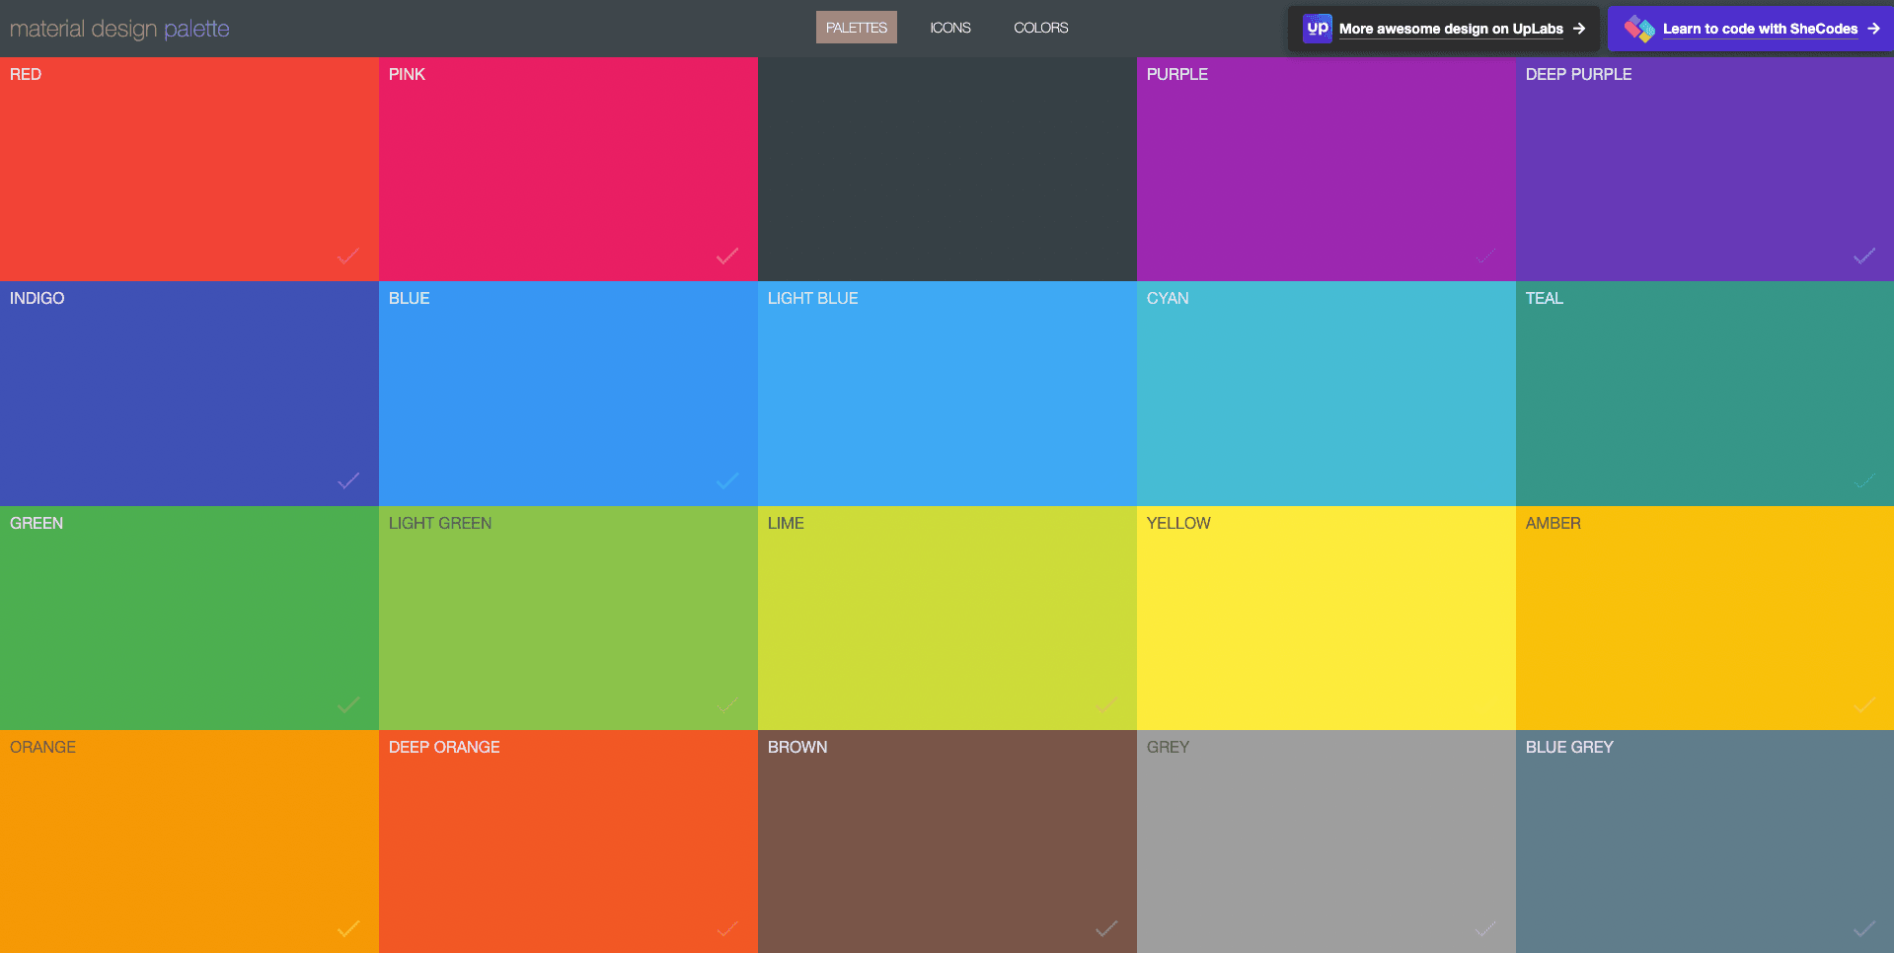Select the Grey color swatch
The width and height of the screenshot is (1894, 953).
point(1326,842)
